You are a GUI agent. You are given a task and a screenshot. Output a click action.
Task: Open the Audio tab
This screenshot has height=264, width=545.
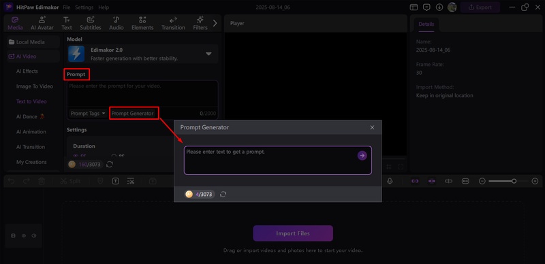coord(116,23)
